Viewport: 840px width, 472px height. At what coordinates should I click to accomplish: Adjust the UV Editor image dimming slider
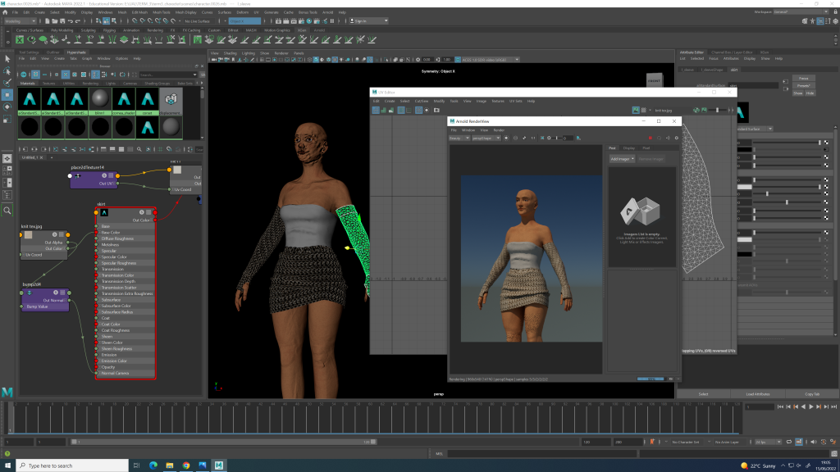(717, 111)
